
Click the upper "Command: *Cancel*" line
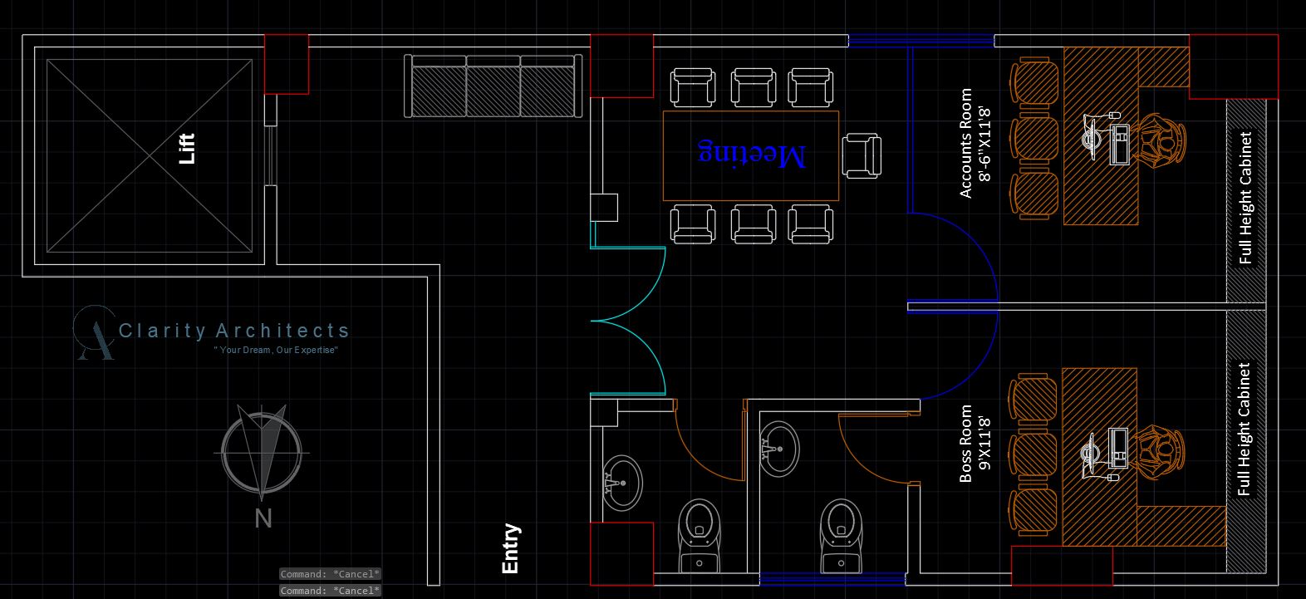point(331,574)
